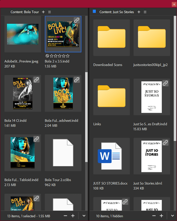Click file name Bola Tour 2.cclibs
The height and width of the screenshot is (221, 177).
pyautogui.click(x=58, y=180)
